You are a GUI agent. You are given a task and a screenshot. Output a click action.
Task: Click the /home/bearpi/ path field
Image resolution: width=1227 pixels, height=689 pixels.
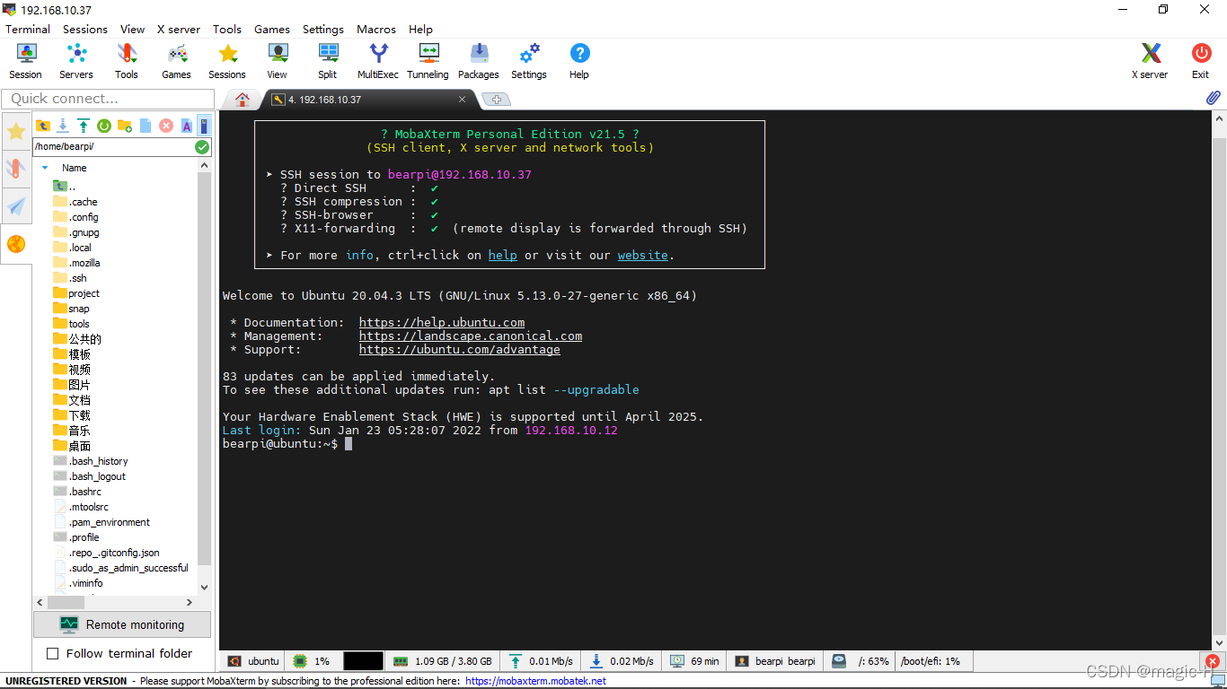tap(113, 147)
